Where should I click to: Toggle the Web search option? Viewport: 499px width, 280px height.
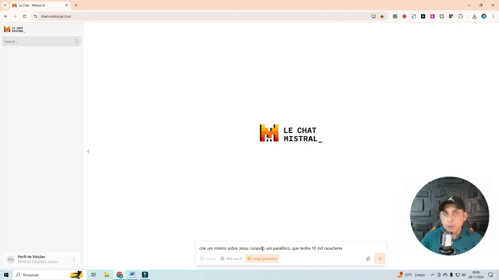(x=231, y=258)
